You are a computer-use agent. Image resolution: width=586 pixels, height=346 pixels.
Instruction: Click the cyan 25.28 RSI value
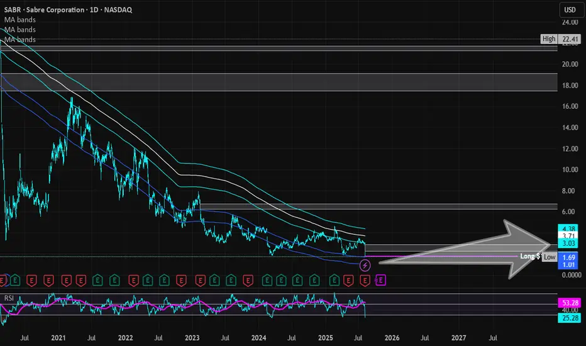click(x=570, y=318)
